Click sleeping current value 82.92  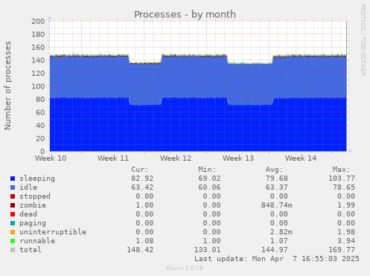(142, 179)
